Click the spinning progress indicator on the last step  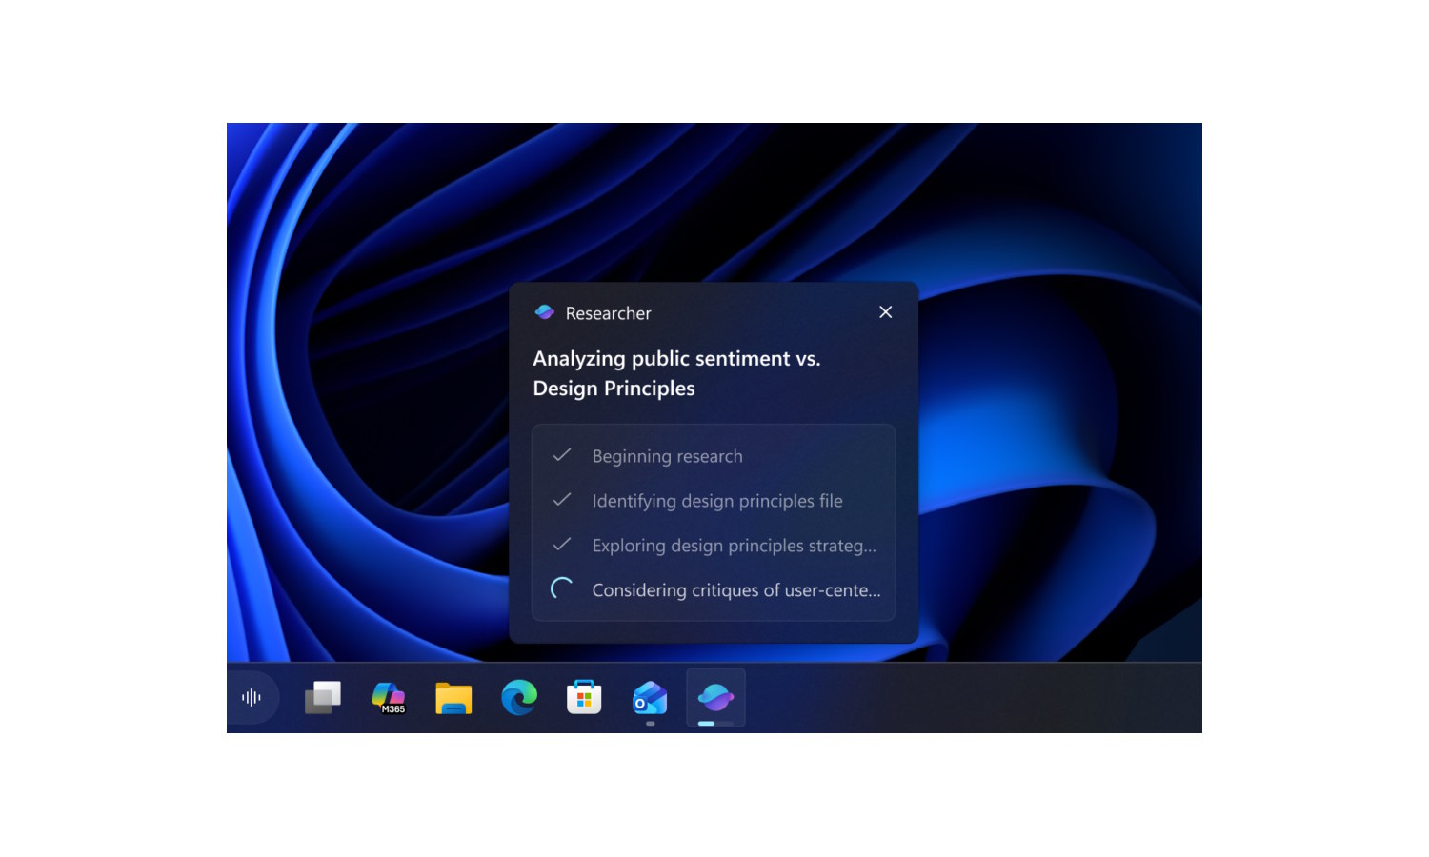point(562,589)
